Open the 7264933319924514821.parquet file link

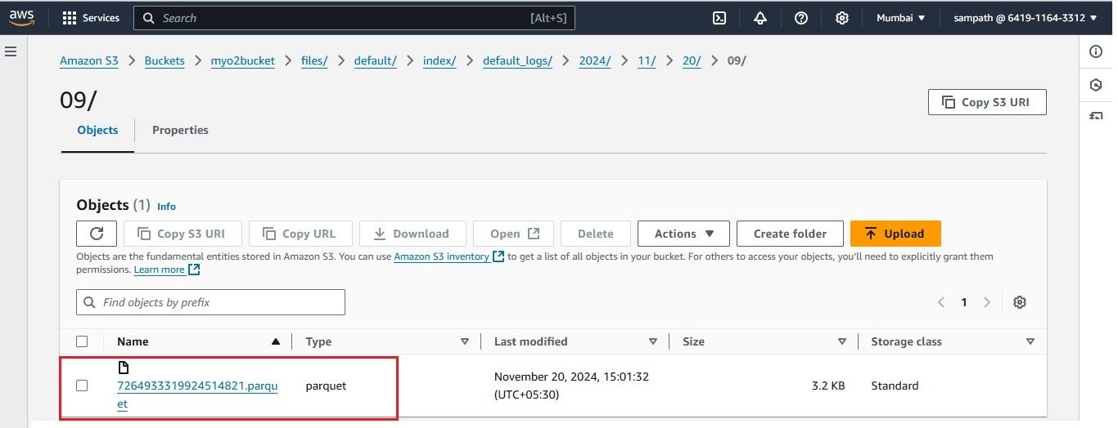click(197, 395)
